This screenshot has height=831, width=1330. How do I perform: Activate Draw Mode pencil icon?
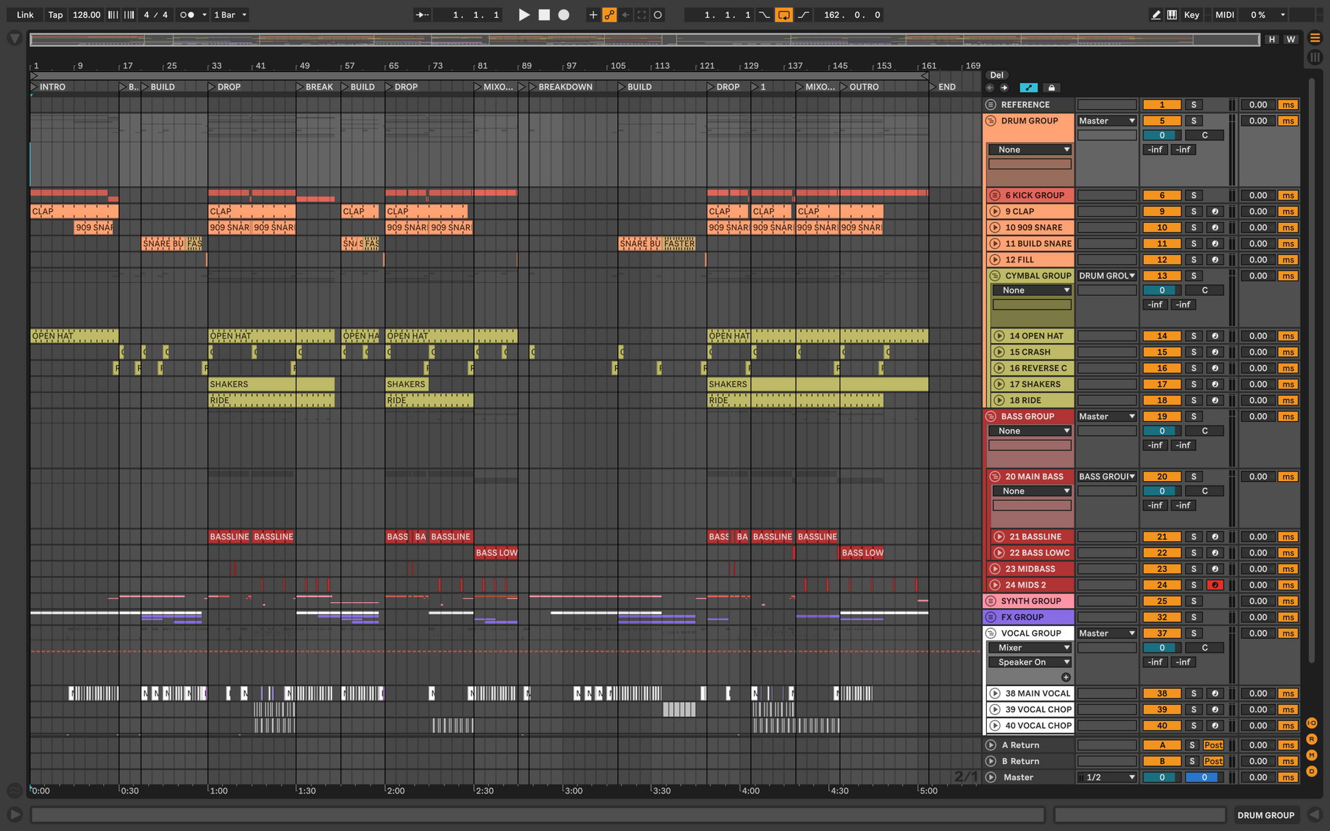tap(1156, 14)
